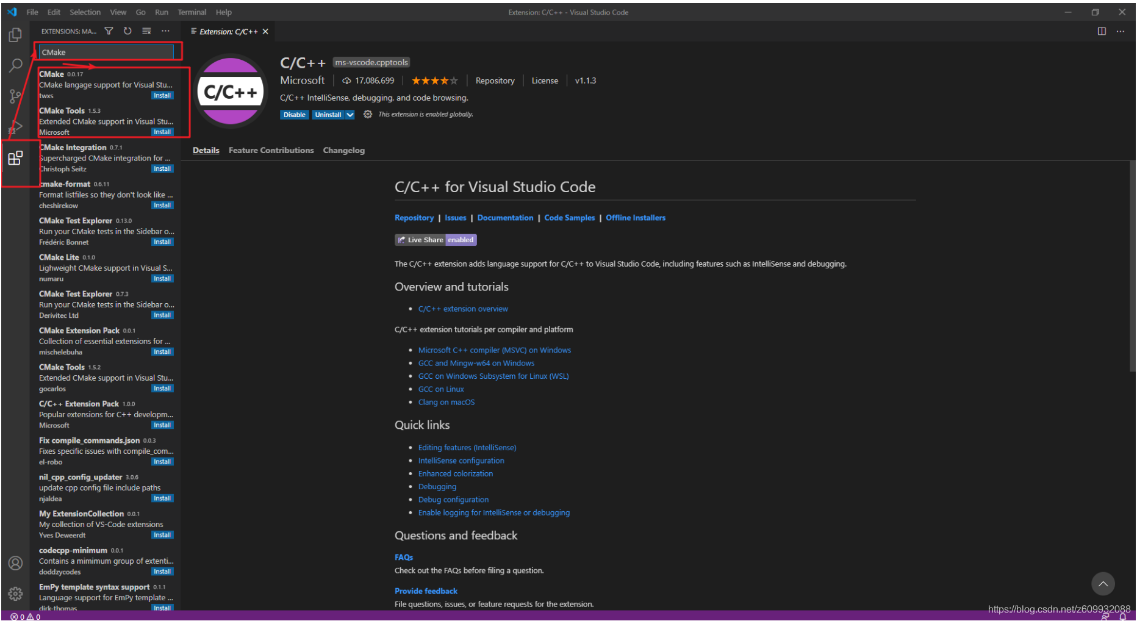Open the Code Samples link

pos(569,218)
